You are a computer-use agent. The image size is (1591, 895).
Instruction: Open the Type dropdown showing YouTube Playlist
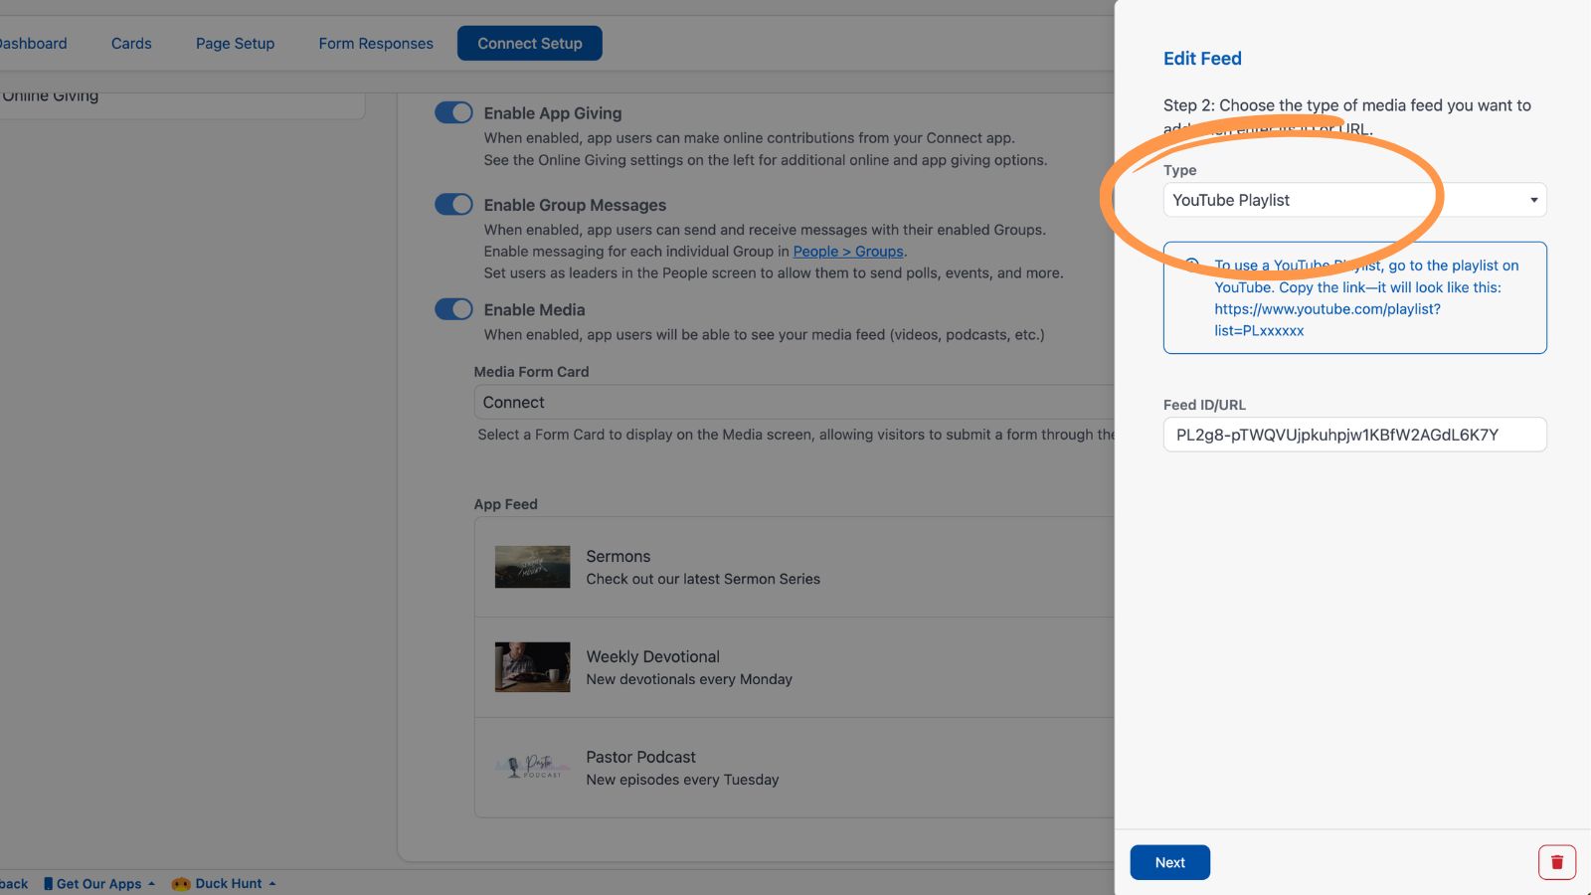(1354, 200)
